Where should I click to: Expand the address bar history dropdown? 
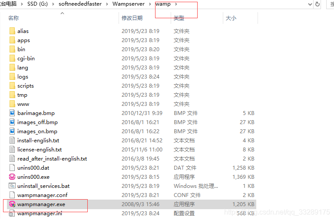(x=310, y=4)
